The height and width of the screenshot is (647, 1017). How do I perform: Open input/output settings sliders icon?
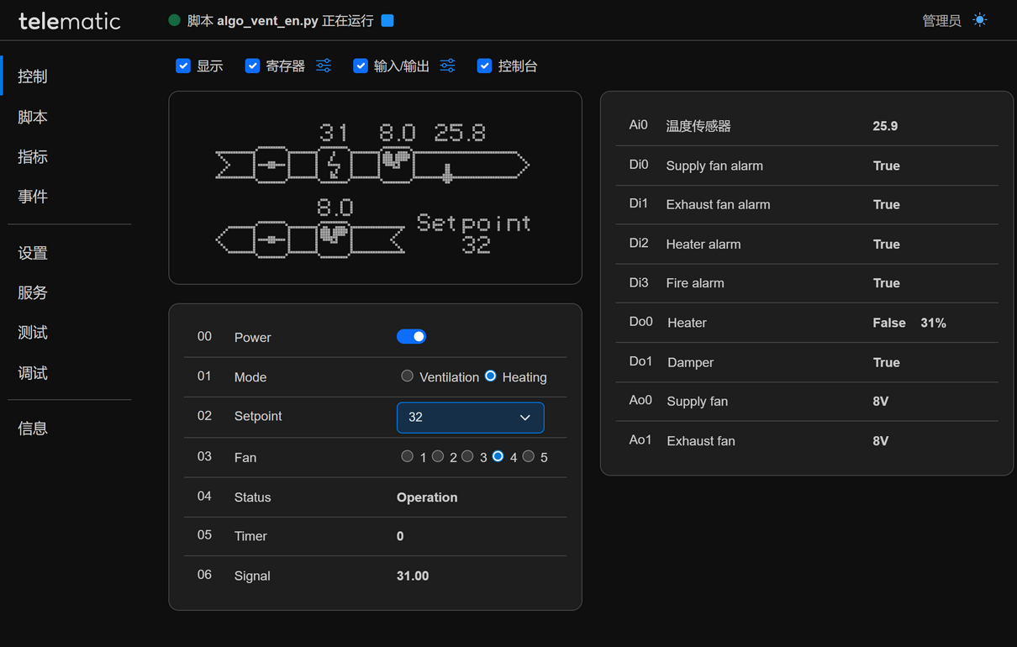tap(448, 66)
